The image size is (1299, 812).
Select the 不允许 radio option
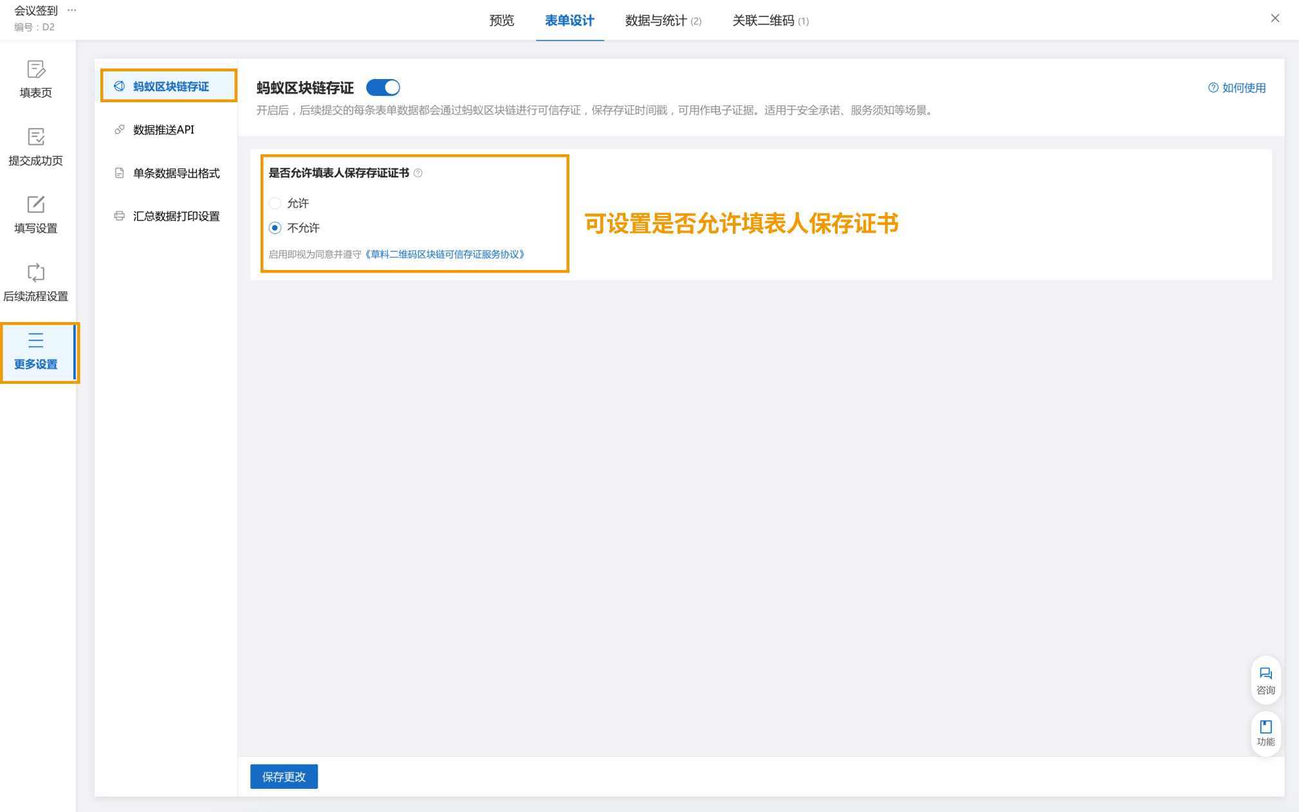click(x=275, y=228)
